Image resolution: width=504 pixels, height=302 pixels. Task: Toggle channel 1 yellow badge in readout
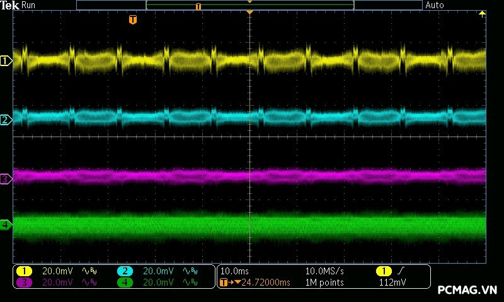24,271
